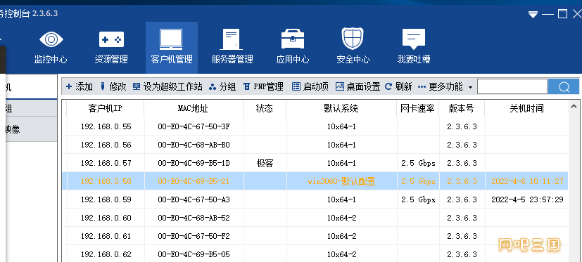Open 我要吐槽 feedback icon
Viewport: 582px width, 262px height.
click(x=414, y=39)
